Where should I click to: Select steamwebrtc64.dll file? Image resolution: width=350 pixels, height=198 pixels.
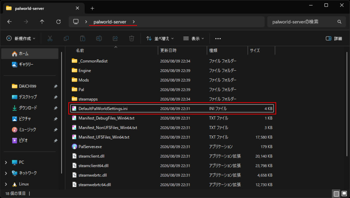pyautogui.click(x=172, y=185)
